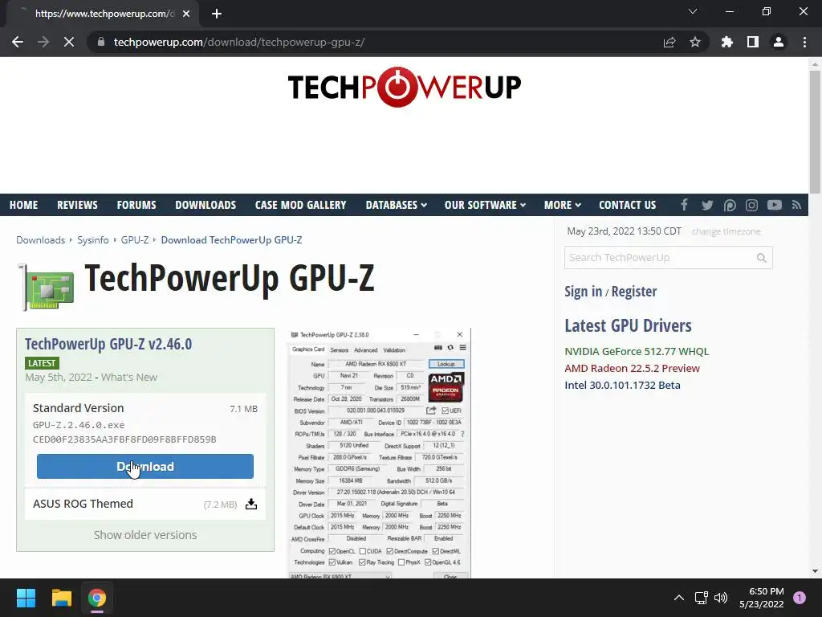The image size is (822, 617).
Task: Click the GPU-Z.2.46.0.exe file name
Action: point(79,425)
